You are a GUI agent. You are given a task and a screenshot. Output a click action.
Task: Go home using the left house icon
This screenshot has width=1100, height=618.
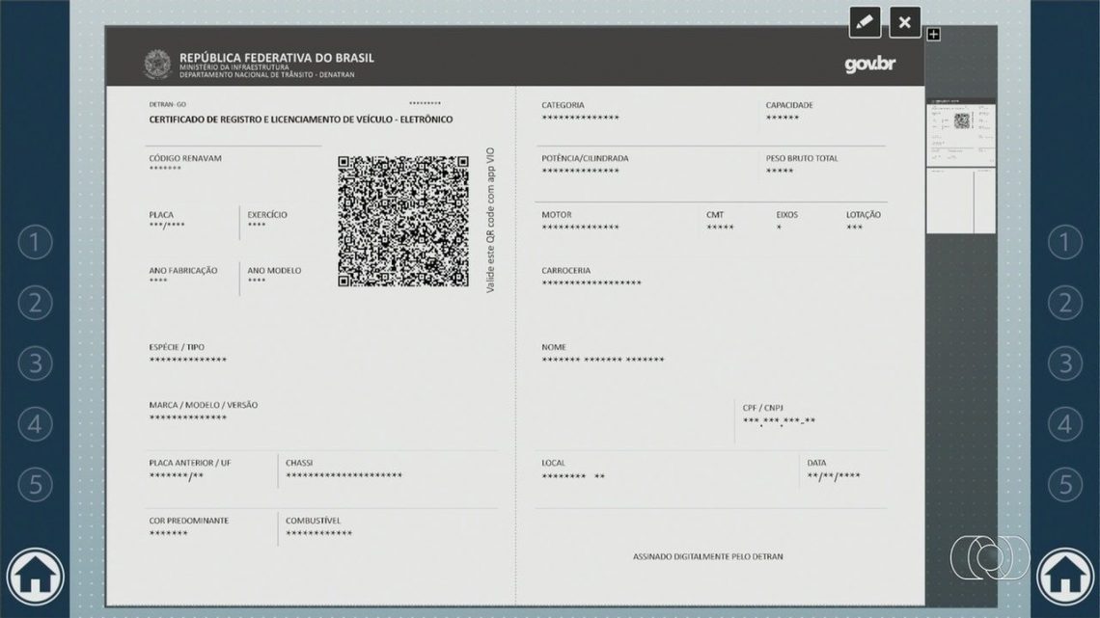point(35,577)
